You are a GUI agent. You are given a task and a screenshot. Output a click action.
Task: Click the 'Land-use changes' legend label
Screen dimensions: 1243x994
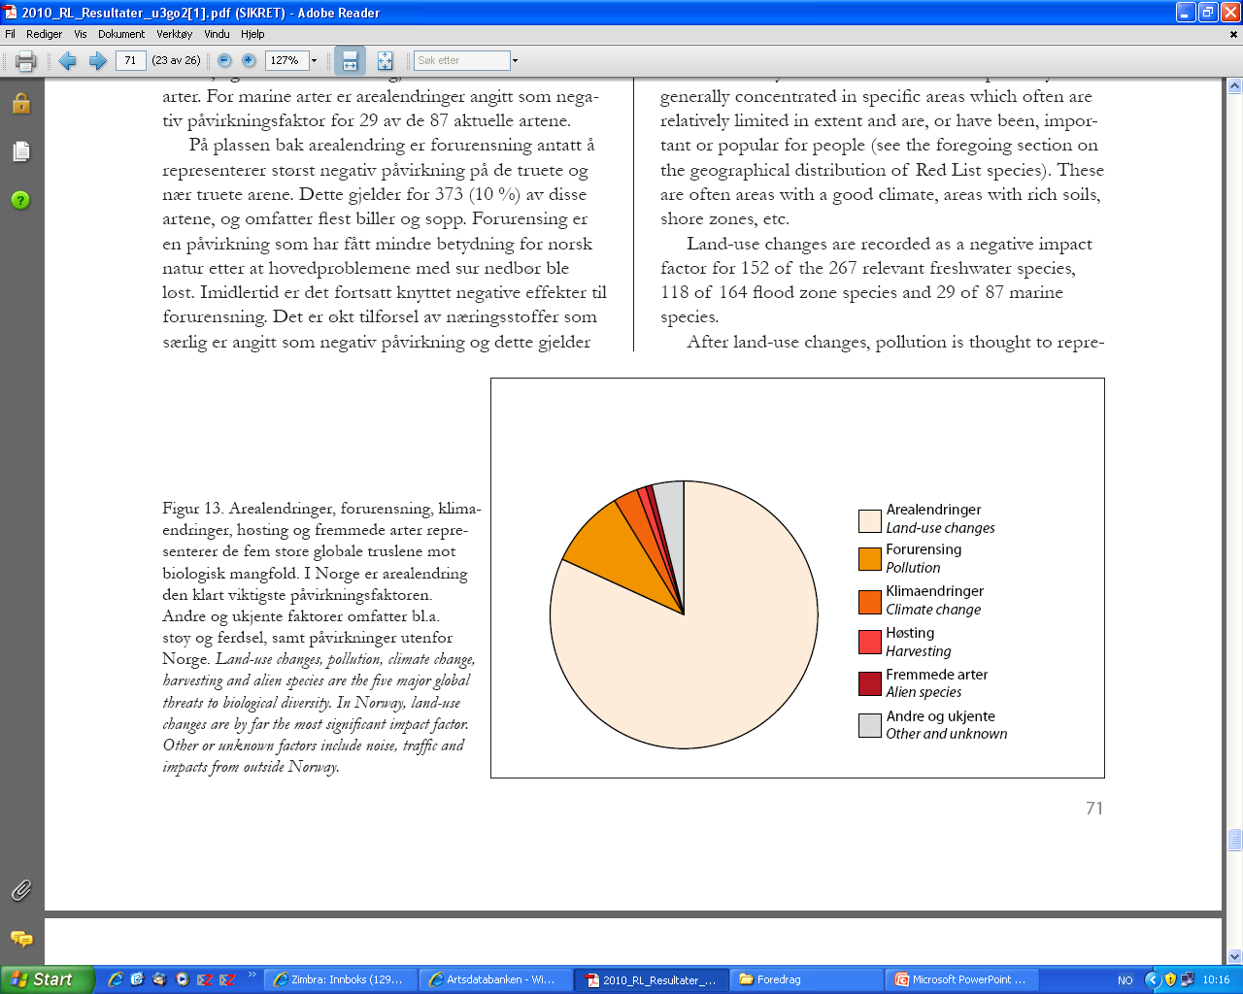(940, 528)
